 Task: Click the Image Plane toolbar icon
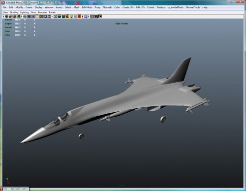click(x=19, y=16)
